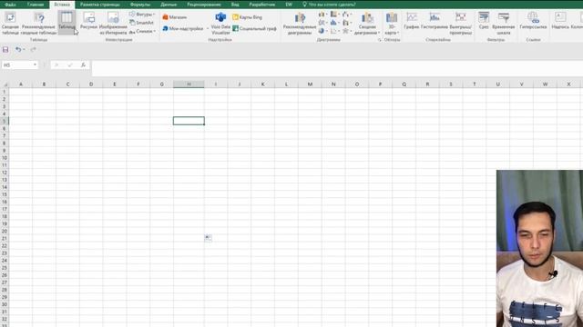Insert a statistical chart
The image size is (583, 327).
(334, 23)
